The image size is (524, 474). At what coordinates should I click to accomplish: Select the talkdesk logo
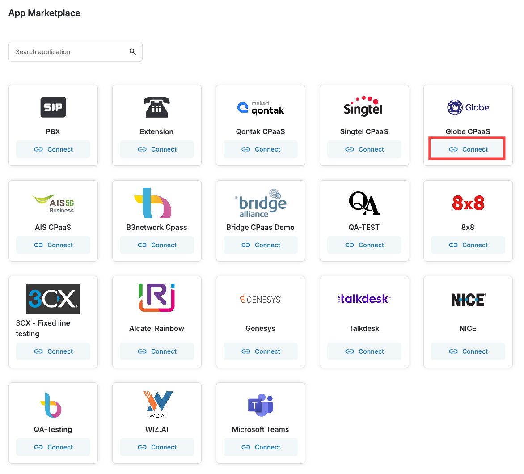[x=364, y=299]
